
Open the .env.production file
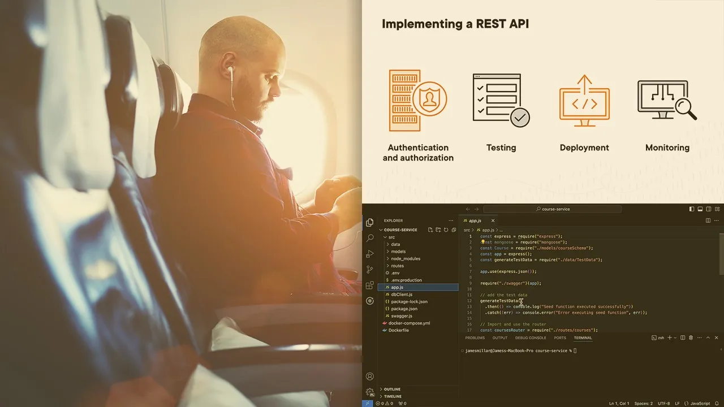[407, 280]
